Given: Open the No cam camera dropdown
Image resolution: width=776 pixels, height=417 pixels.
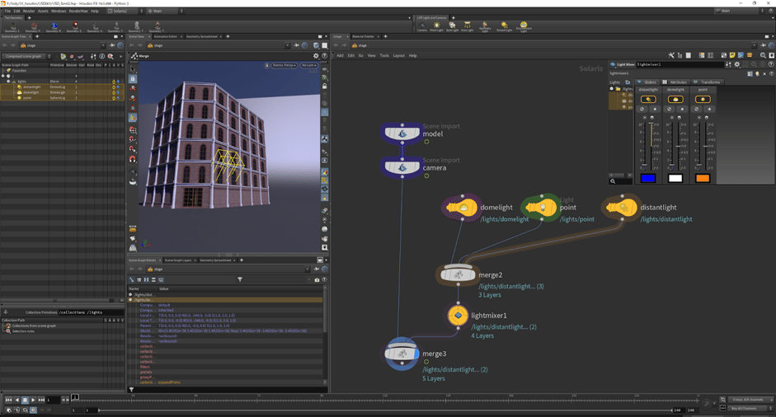Looking at the screenshot, I should (309, 65).
